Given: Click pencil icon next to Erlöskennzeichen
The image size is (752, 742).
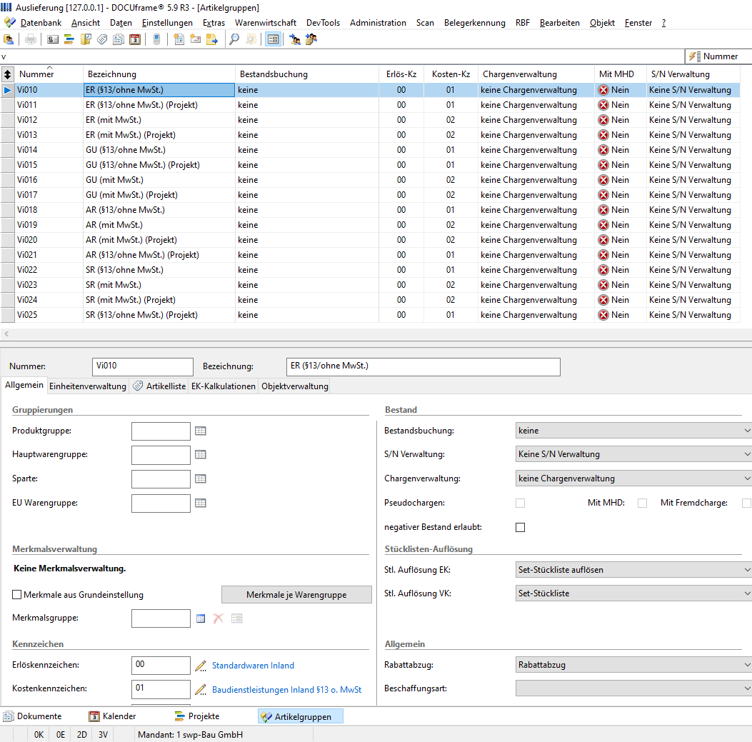Looking at the screenshot, I should [201, 666].
